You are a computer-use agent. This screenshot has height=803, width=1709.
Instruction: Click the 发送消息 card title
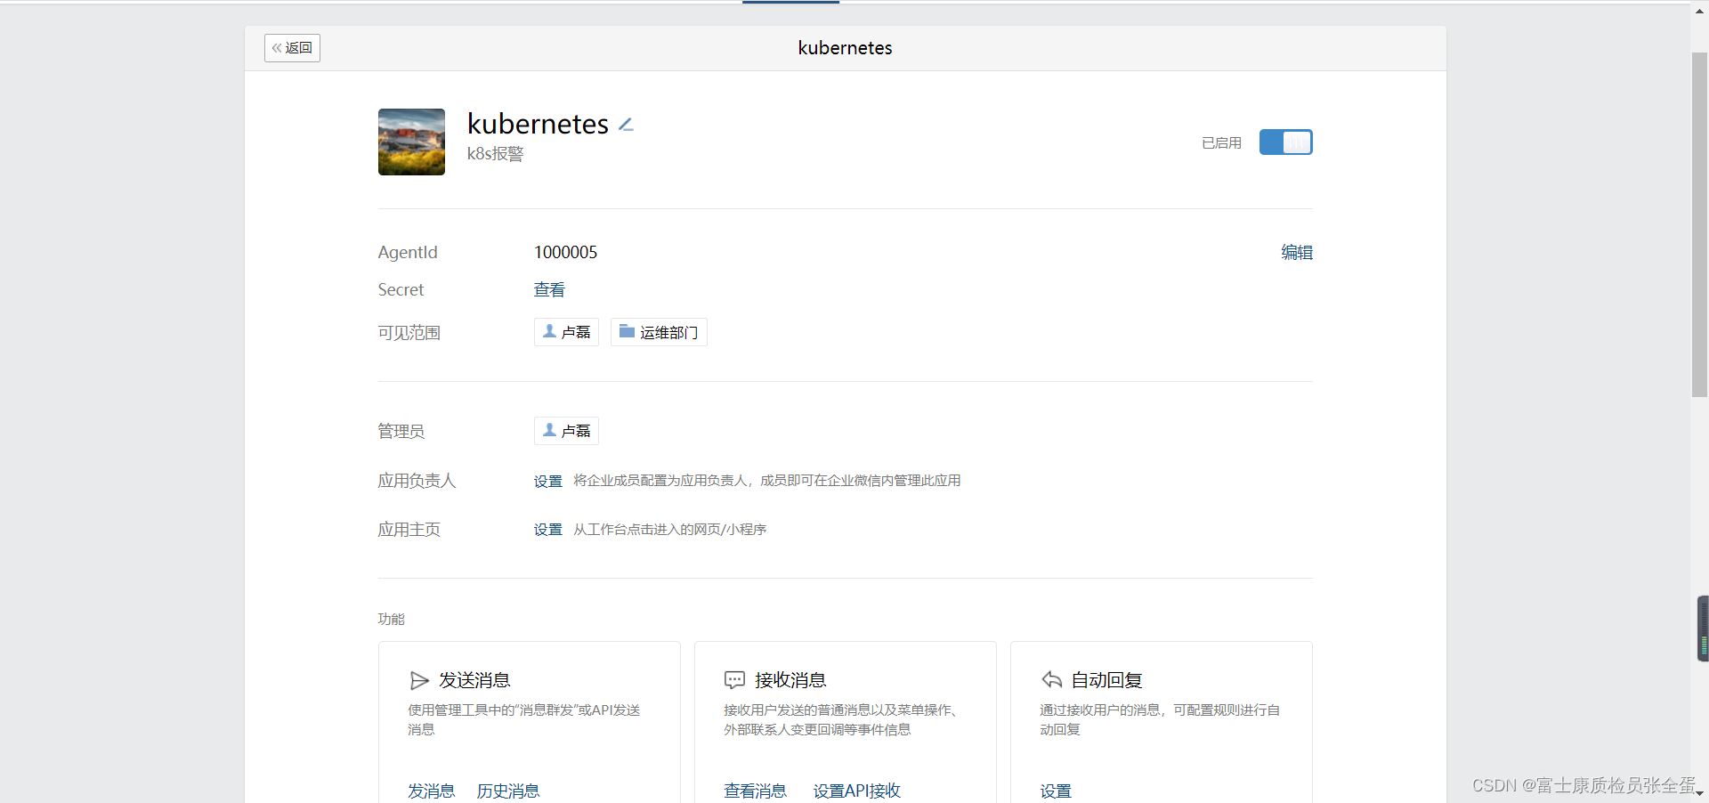point(474,681)
